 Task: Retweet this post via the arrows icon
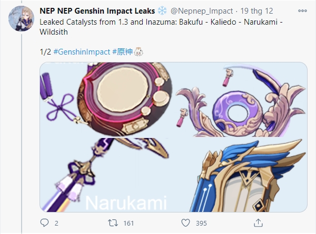[x=113, y=223]
